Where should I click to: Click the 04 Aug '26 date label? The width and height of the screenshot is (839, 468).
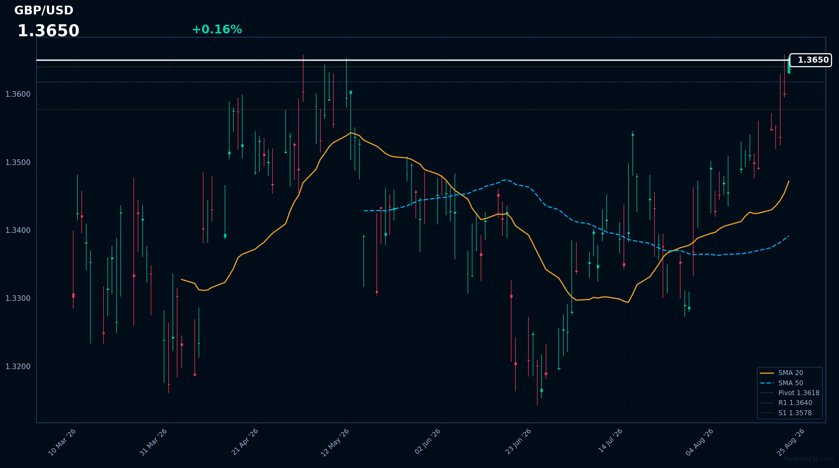click(x=700, y=442)
